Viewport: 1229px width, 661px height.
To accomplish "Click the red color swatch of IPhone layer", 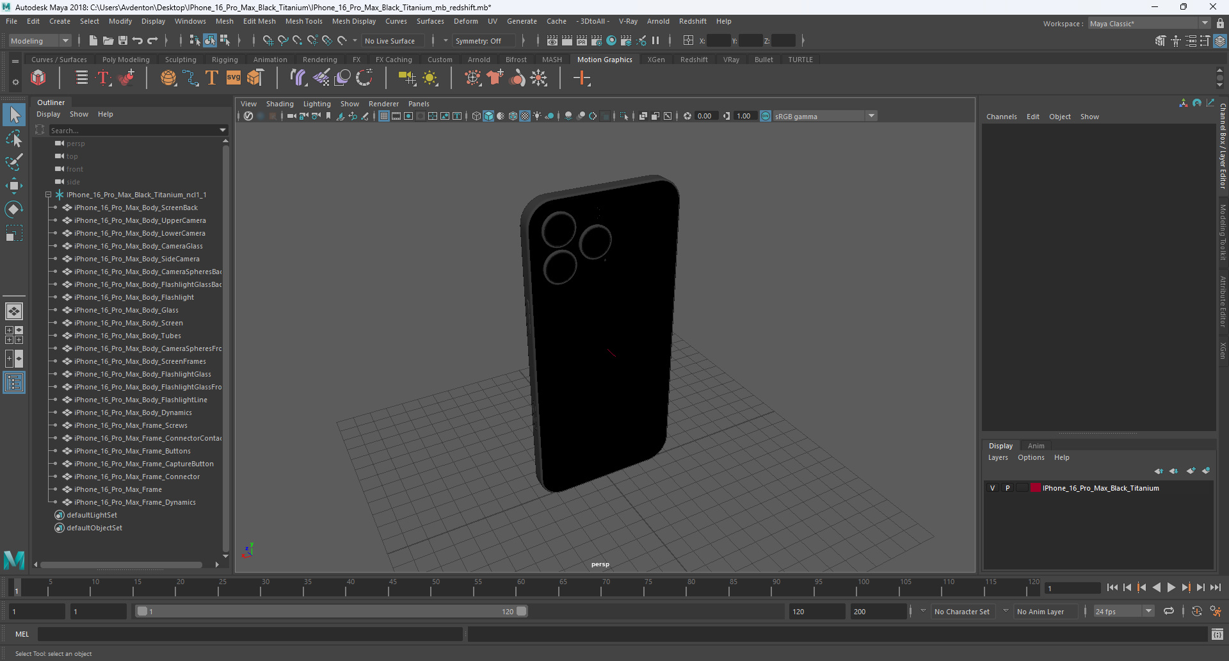I will tap(1035, 488).
